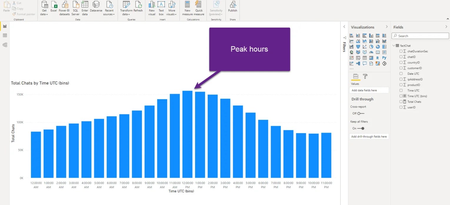Check the Total Chats field checkbox
This screenshot has height=205, width=450.
pyautogui.click(x=401, y=102)
